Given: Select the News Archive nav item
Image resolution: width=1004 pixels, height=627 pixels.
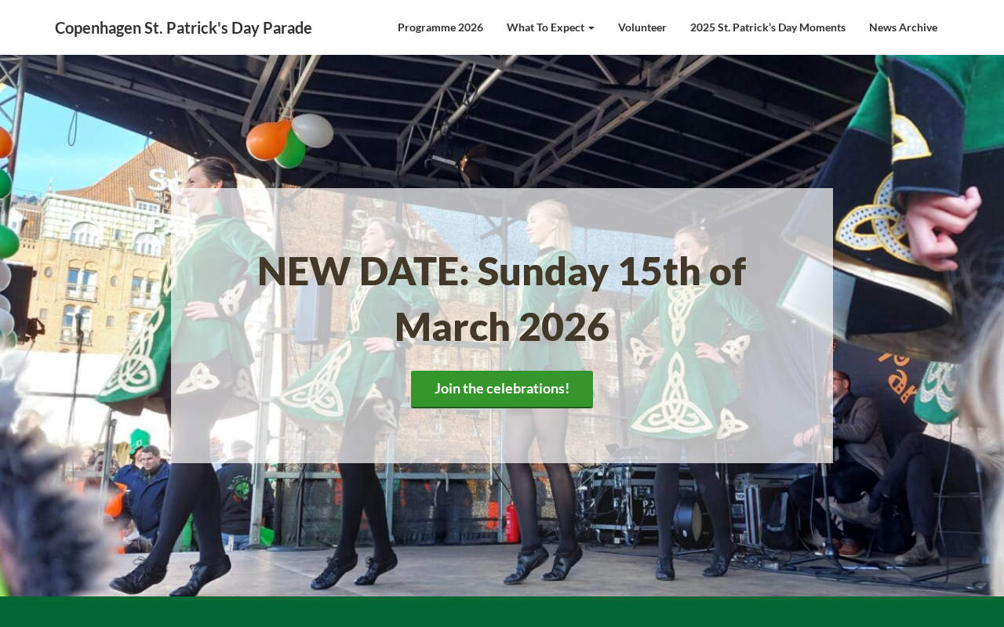Looking at the screenshot, I should (903, 27).
